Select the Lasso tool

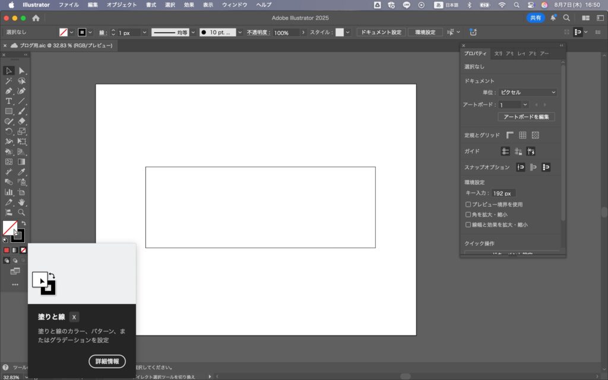coord(22,81)
